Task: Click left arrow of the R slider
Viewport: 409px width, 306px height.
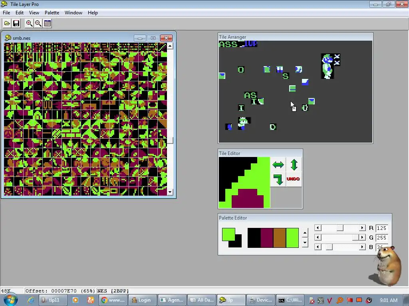Action: [x=318, y=228]
